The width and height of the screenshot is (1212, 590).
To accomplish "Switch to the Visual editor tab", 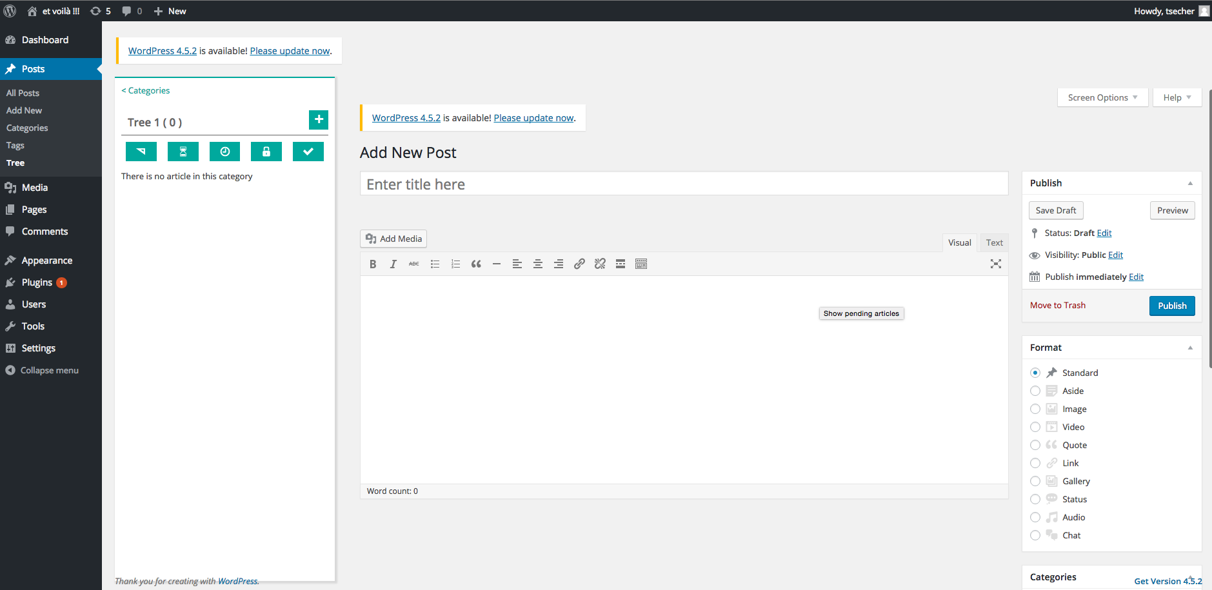I will point(960,242).
